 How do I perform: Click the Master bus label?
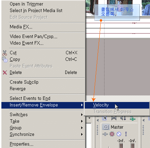point(117,127)
